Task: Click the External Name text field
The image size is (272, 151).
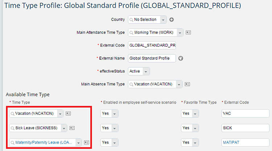Action: (152, 58)
